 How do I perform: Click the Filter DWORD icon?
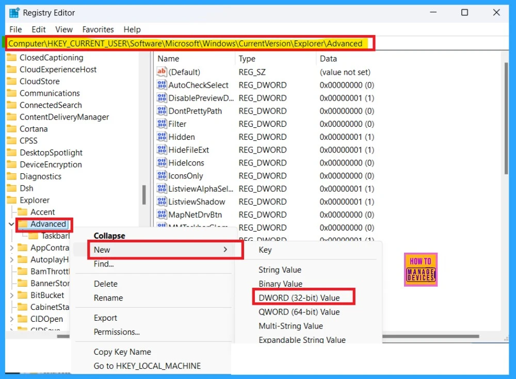(162, 124)
